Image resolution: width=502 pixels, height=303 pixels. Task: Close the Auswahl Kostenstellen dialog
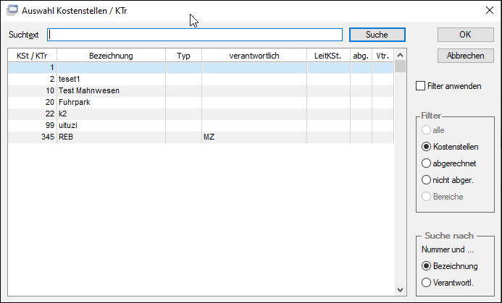[489, 11]
